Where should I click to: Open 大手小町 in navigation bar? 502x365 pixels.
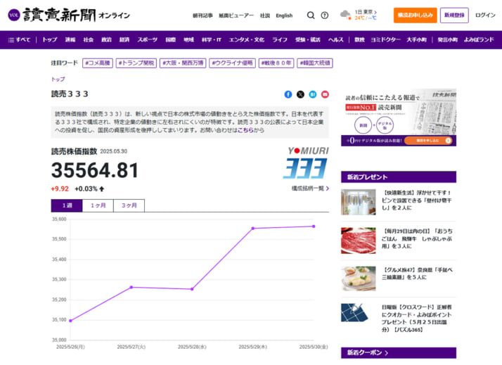tap(416, 39)
